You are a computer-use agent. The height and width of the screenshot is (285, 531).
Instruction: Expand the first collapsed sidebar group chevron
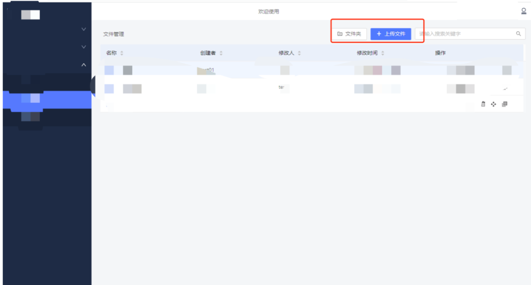(84, 29)
